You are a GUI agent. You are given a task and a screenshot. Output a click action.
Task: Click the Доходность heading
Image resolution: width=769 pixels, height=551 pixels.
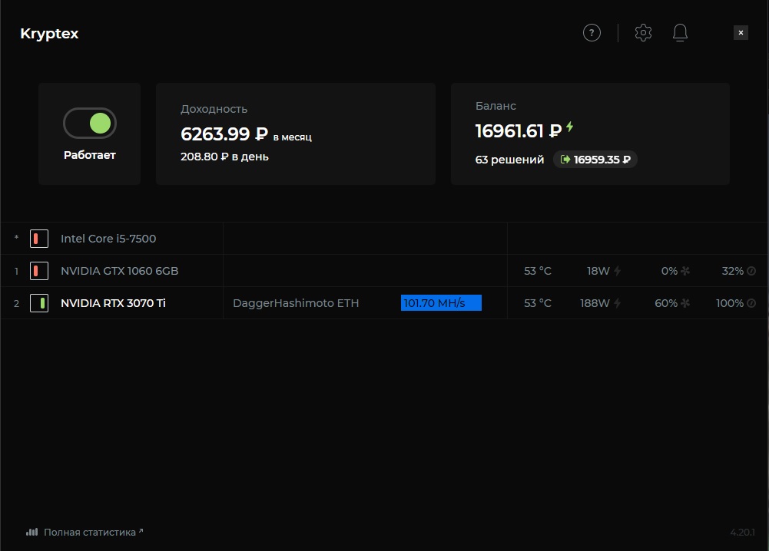tap(214, 109)
